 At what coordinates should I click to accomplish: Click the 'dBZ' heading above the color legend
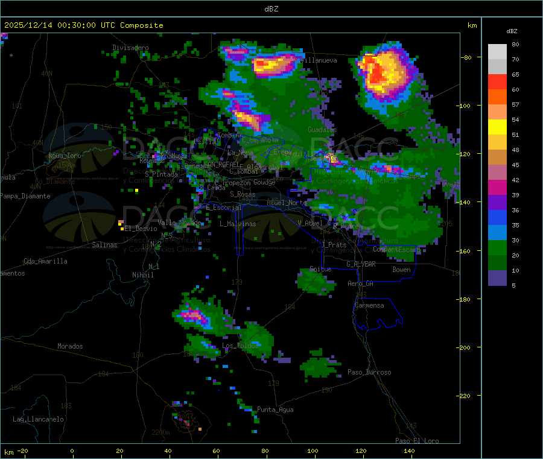point(512,31)
